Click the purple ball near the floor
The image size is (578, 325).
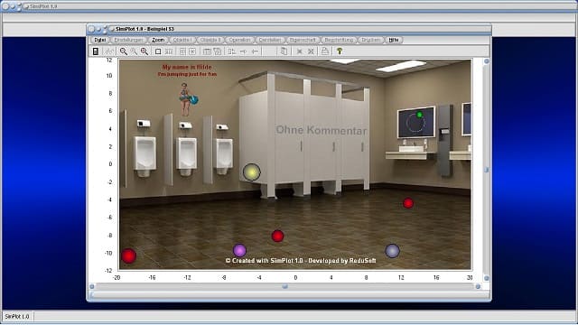239,251
